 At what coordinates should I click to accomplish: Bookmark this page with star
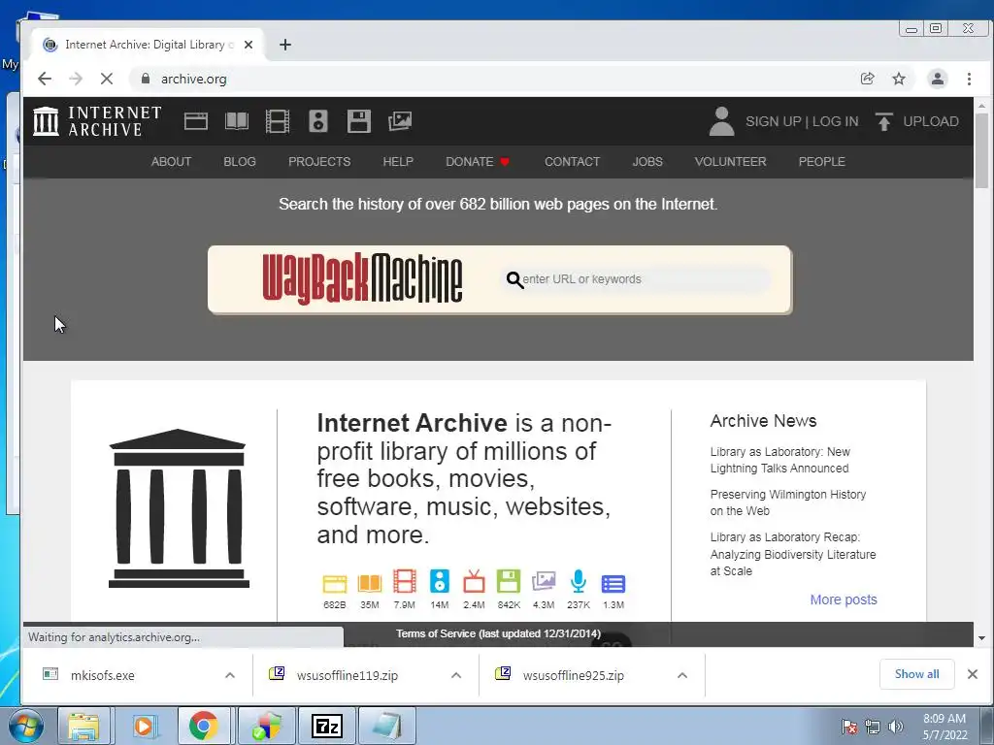(x=899, y=79)
